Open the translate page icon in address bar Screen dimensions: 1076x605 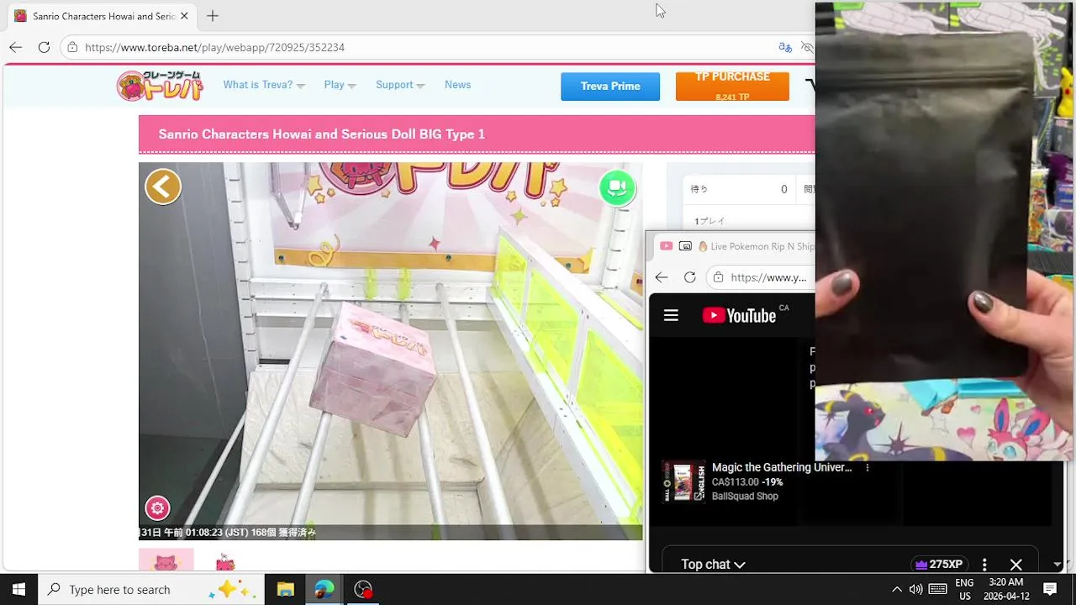coord(785,47)
